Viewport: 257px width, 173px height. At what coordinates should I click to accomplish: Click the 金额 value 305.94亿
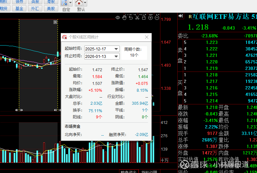[x=140, y=103]
